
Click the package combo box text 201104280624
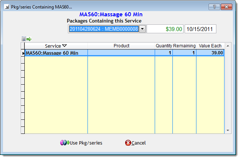pyautogui.click(x=103, y=29)
